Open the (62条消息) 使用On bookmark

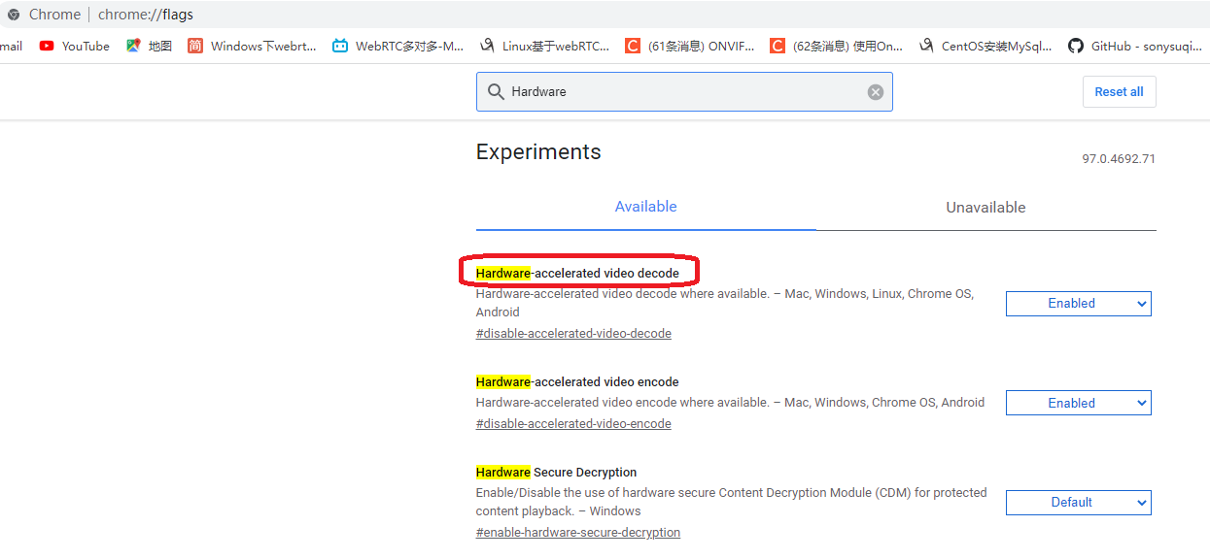(836, 46)
